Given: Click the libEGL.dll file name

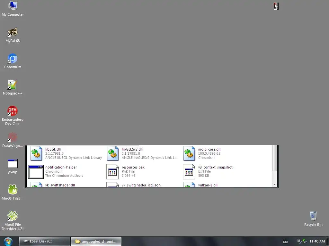Looking at the screenshot, I should 53,149.
